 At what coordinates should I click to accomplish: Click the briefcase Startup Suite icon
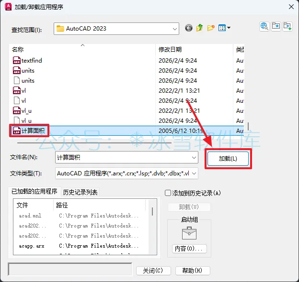[189, 233]
